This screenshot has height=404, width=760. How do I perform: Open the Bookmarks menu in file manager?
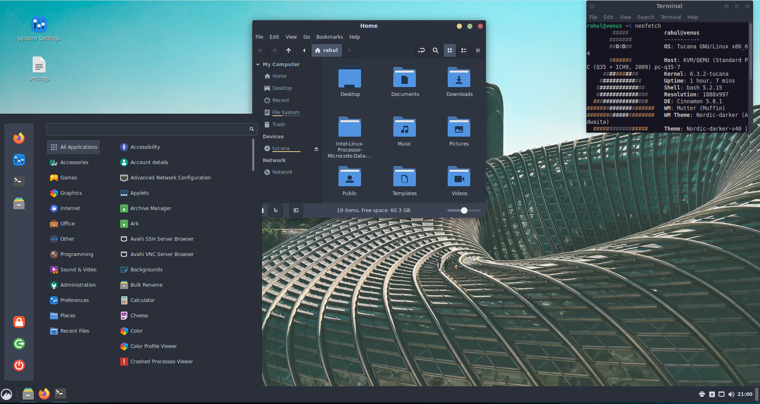[329, 37]
